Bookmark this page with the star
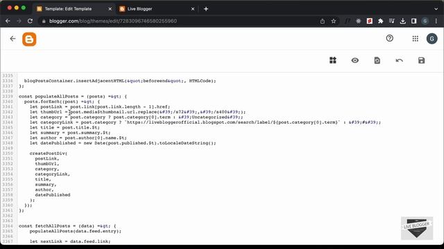The image size is (444, 249). 334,21
